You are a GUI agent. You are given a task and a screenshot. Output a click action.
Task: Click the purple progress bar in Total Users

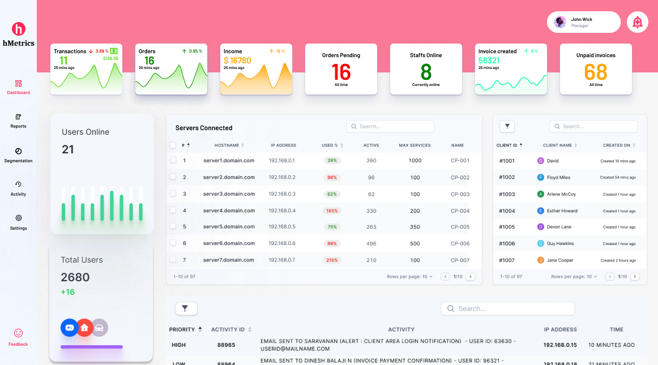tap(92, 347)
